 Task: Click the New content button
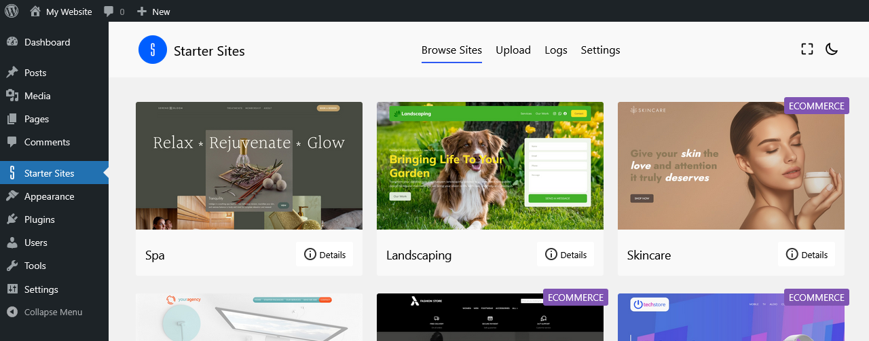pos(153,12)
